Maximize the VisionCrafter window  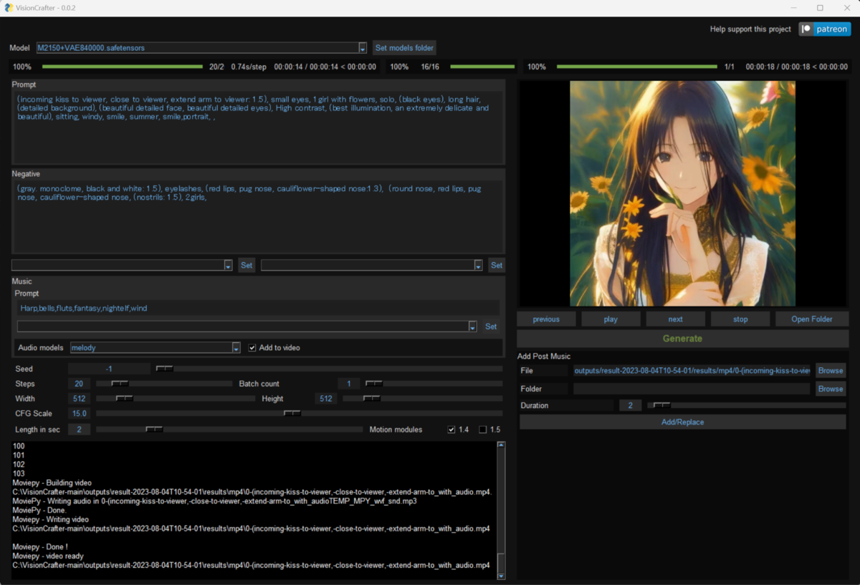(820, 8)
